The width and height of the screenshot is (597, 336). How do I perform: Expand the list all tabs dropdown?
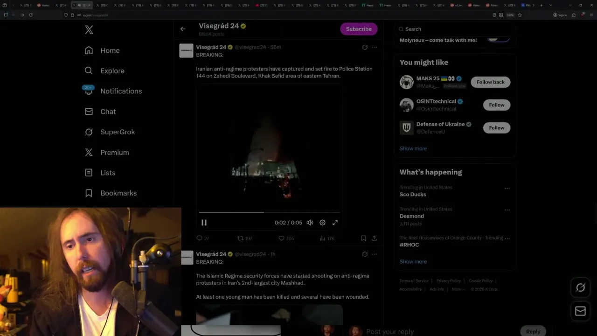(x=551, y=5)
